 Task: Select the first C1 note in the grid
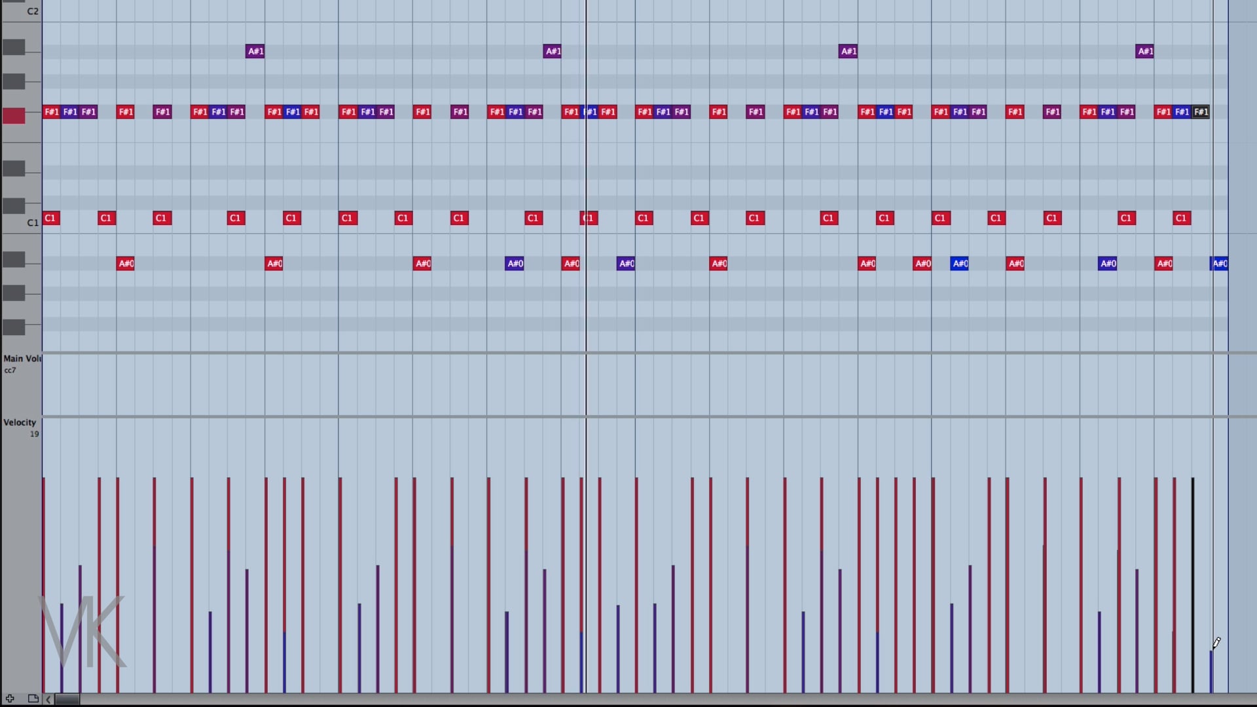(x=51, y=218)
